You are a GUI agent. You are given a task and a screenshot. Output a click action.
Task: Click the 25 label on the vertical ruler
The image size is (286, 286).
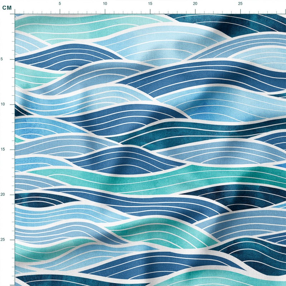tap(3, 240)
